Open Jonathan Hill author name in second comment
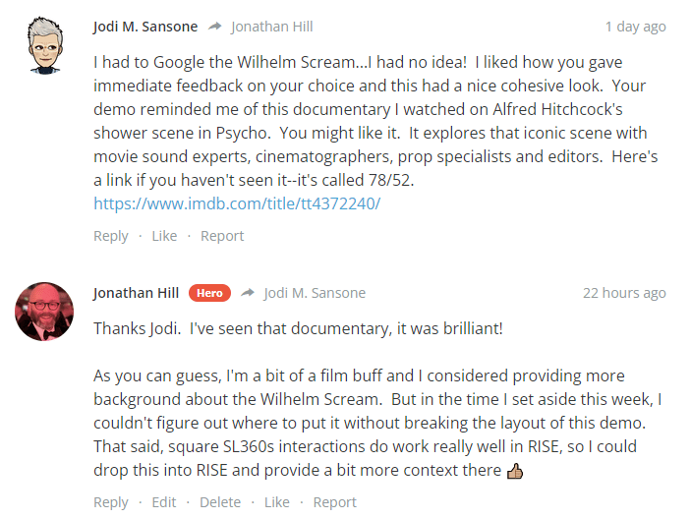 tap(137, 293)
